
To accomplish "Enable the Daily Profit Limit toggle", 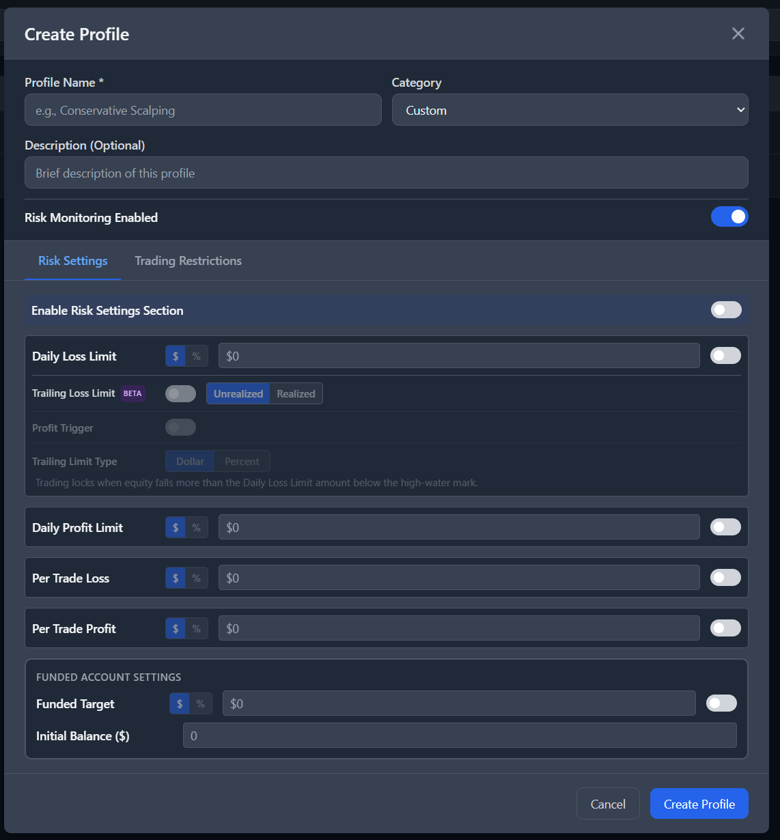I will click(725, 527).
